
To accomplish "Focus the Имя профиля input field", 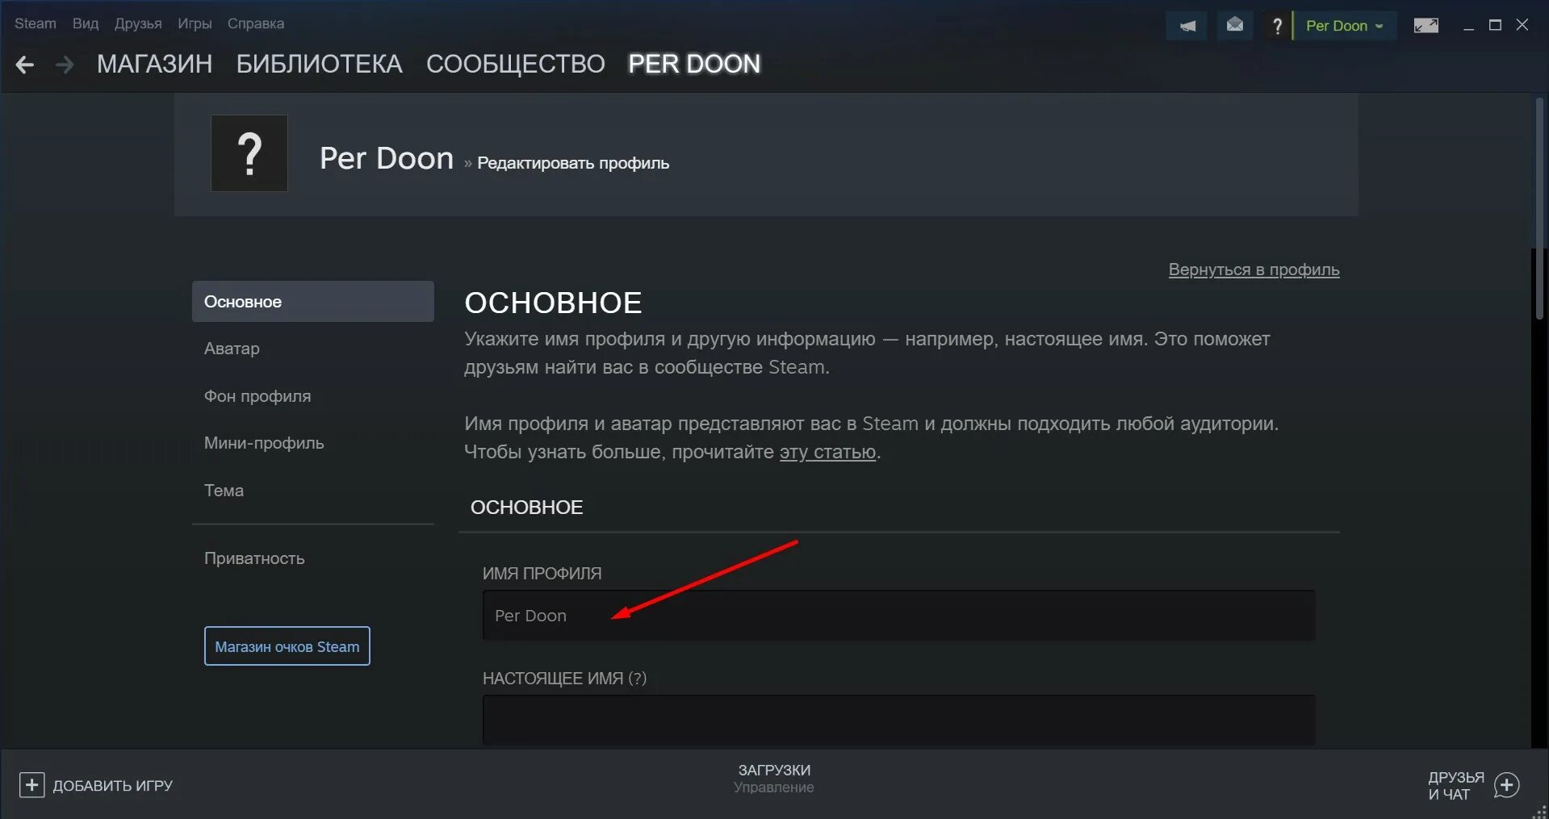I will click(899, 616).
